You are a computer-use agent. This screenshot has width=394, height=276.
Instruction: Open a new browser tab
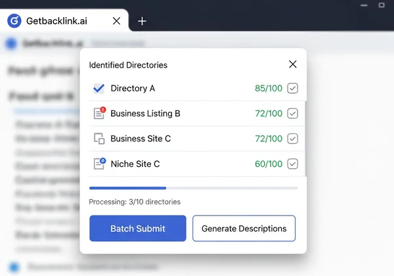click(x=142, y=21)
